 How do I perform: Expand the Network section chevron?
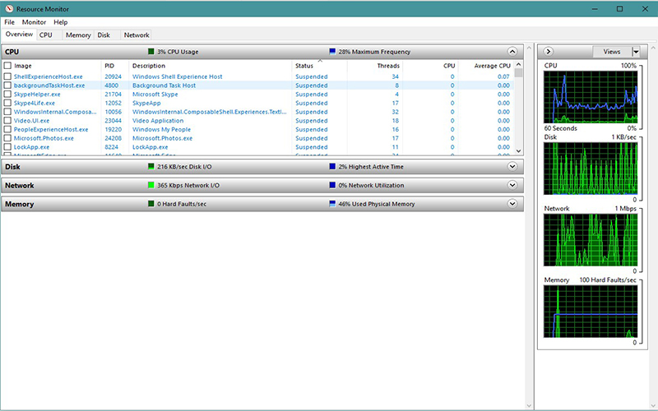pos(512,185)
